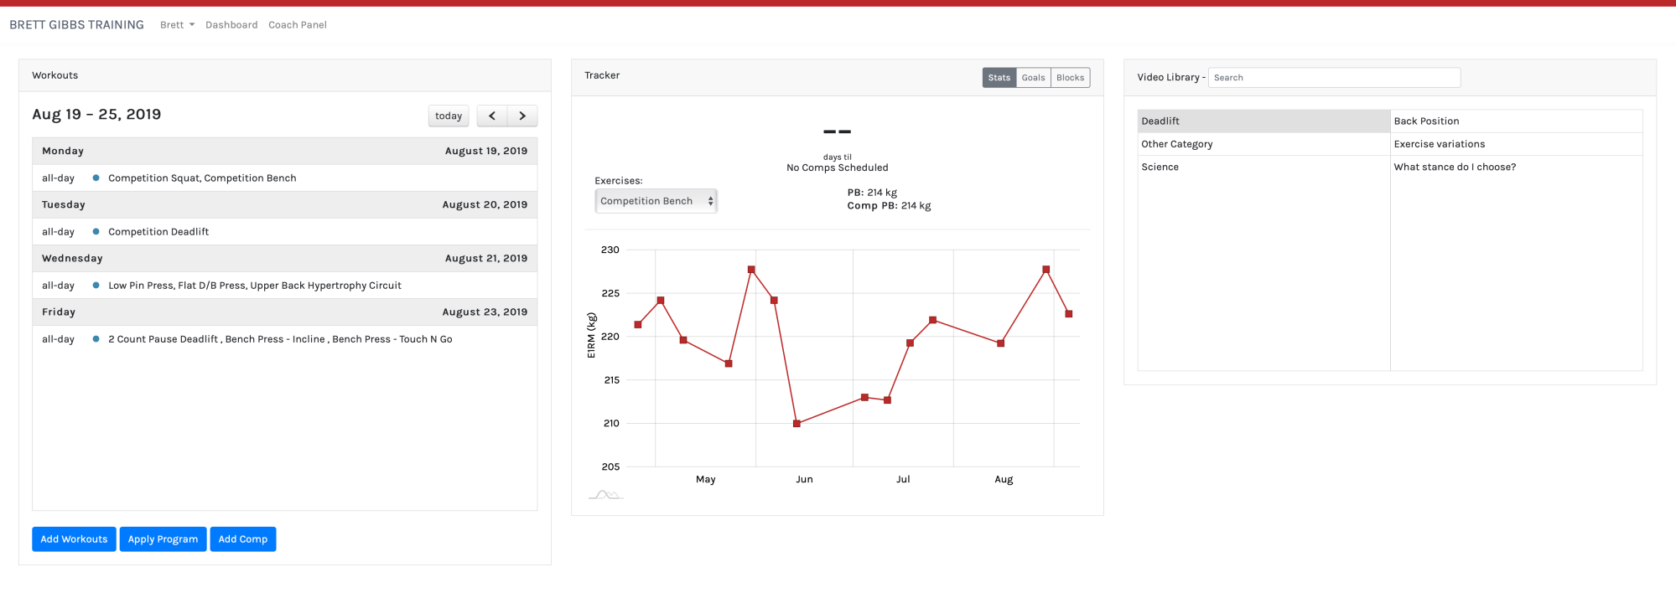Click the Video Library search field
The width and height of the screenshot is (1676, 603).
point(1333,78)
